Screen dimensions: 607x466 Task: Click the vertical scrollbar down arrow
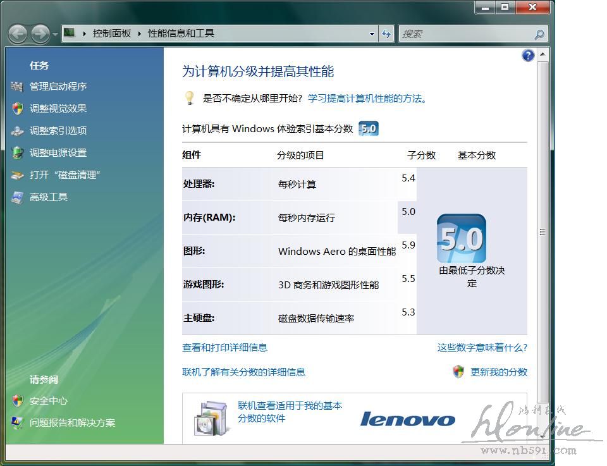pos(542,437)
